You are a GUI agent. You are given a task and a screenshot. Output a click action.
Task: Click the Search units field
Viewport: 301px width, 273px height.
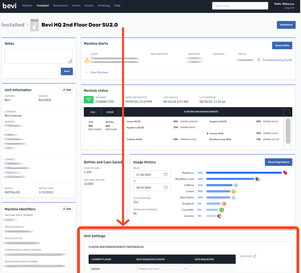point(240,6)
